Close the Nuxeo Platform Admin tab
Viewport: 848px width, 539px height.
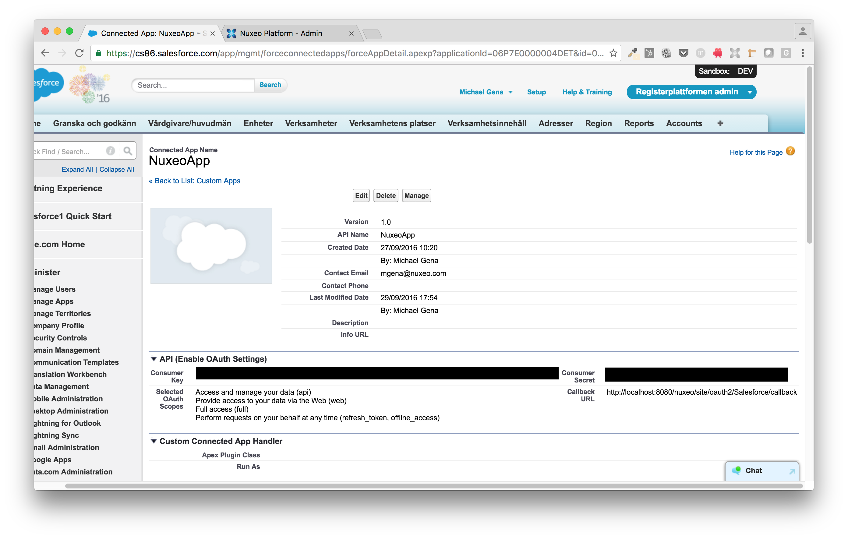point(351,33)
